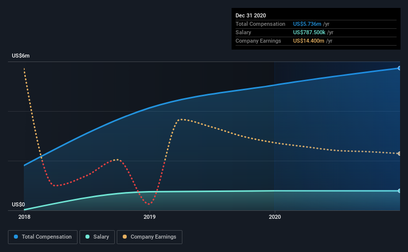Click the US$14.400m company earnings value
Image resolution: width=408 pixels, height=252 pixels.
pos(309,41)
